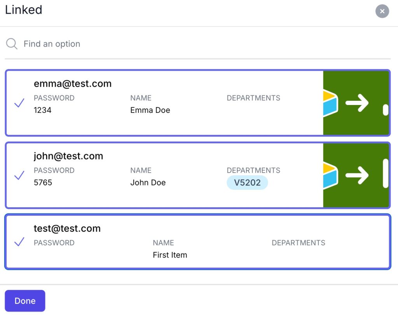Uncheck the john@test.com checkmark

click(x=19, y=175)
